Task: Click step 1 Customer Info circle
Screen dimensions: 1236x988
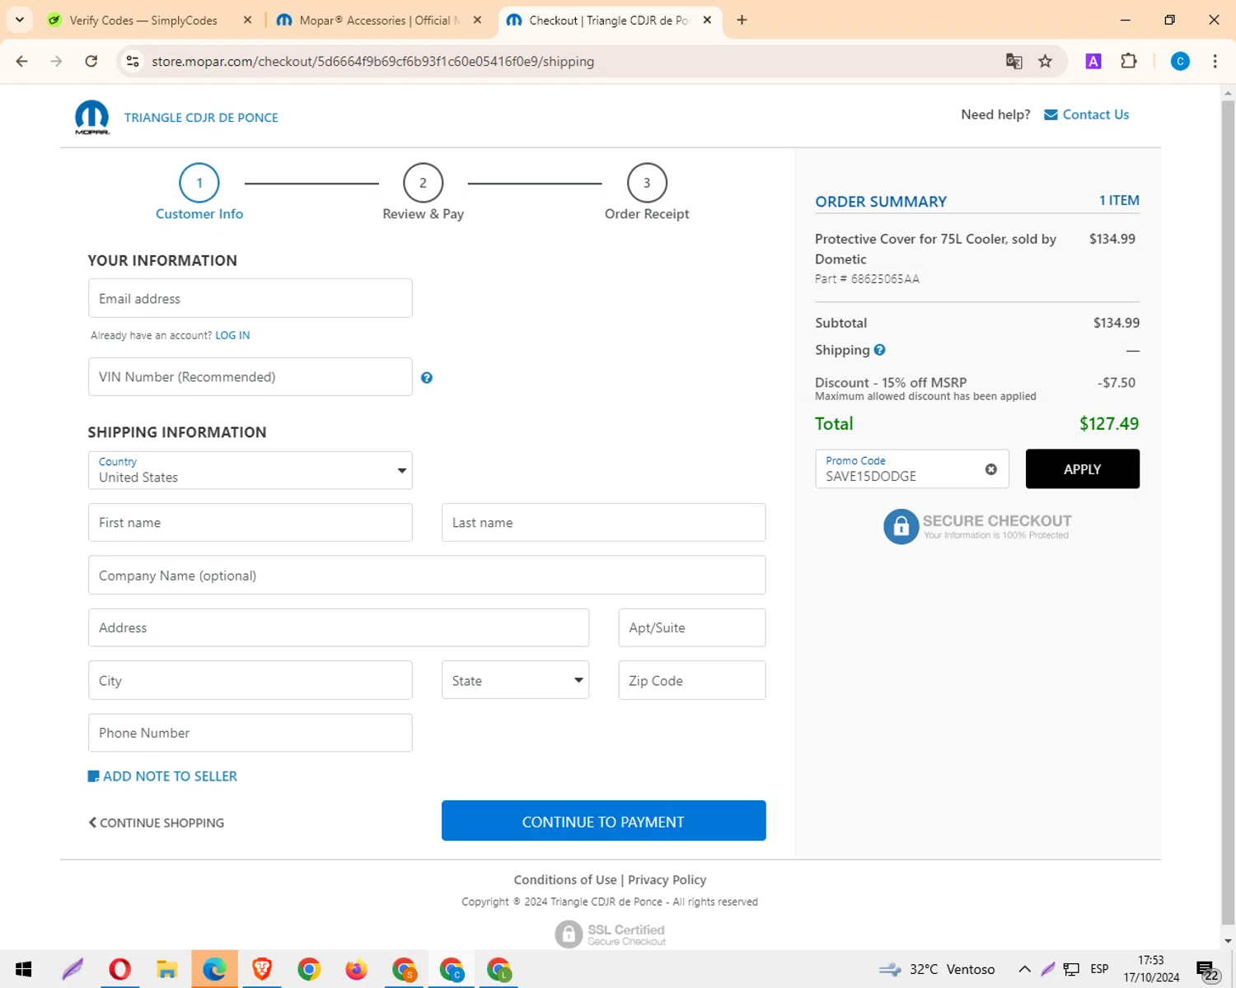Action: 199,183
